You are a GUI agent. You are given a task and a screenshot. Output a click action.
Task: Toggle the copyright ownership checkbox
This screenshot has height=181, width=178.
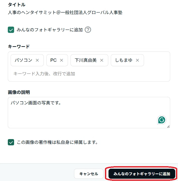(11, 142)
